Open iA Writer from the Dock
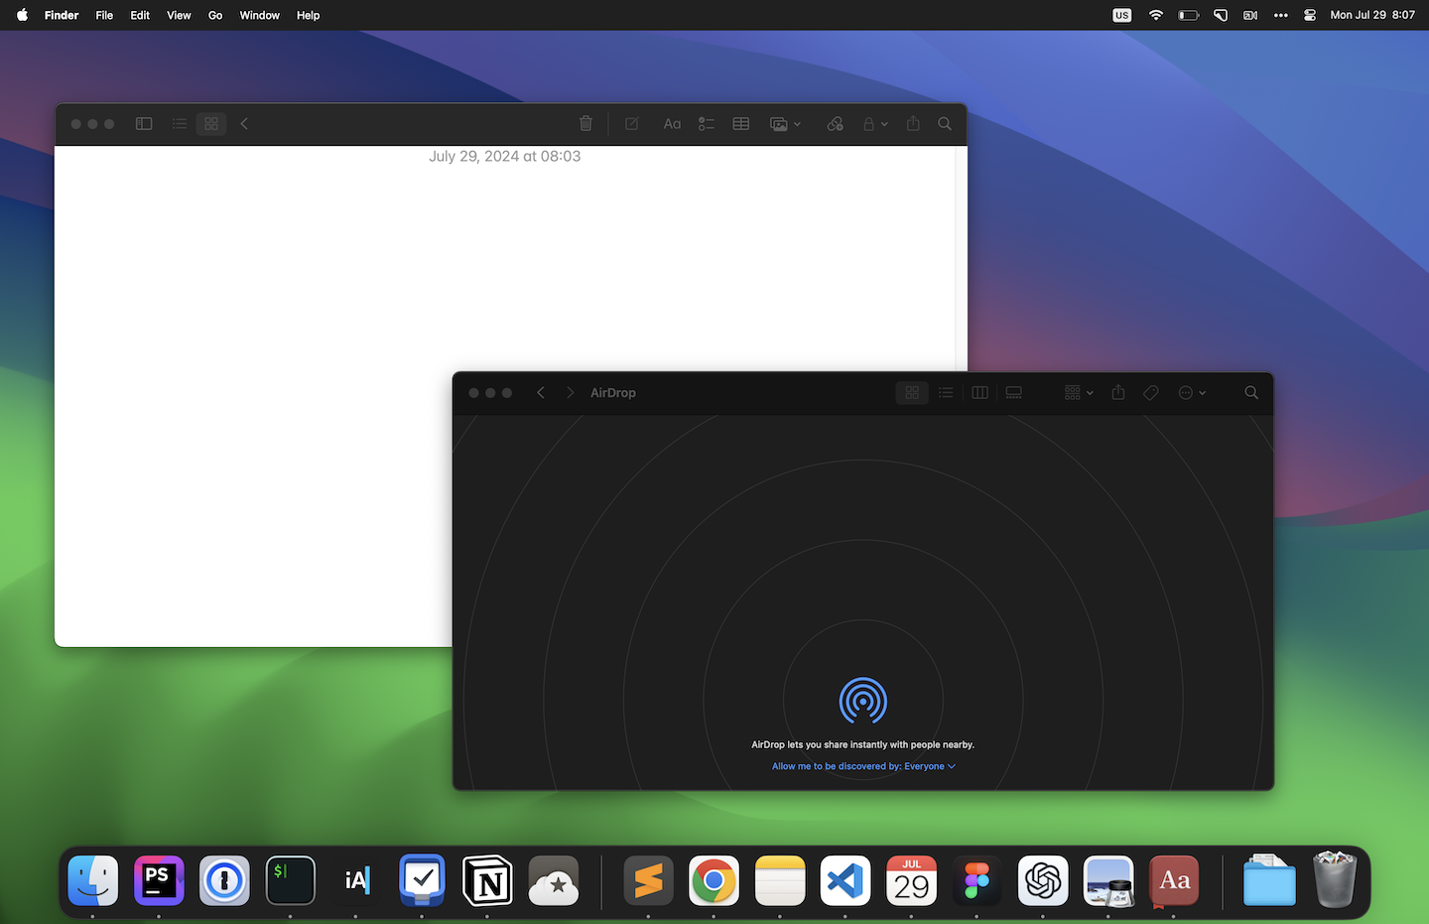 [356, 880]
